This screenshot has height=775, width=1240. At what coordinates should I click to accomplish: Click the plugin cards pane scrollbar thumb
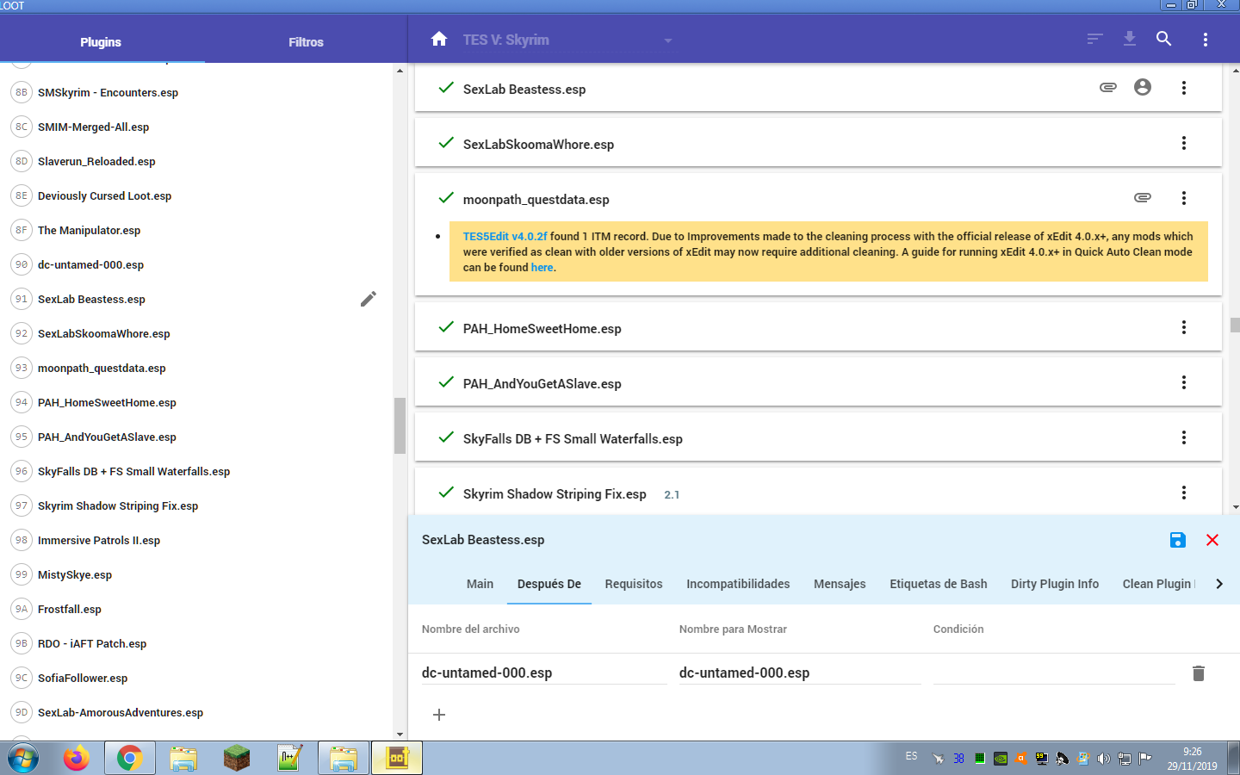pos(1235,325)
